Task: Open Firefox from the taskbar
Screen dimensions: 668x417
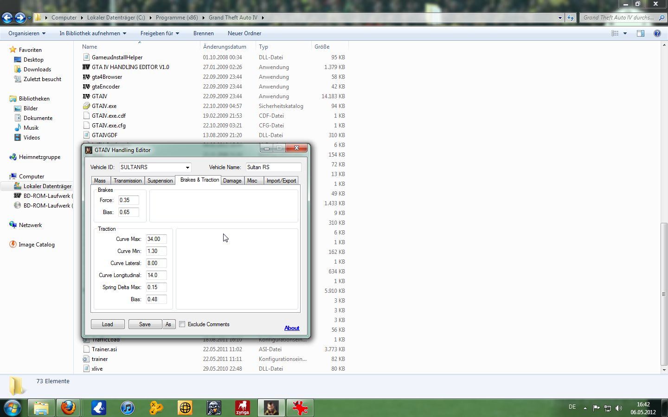Action: [x=69, y=408]
